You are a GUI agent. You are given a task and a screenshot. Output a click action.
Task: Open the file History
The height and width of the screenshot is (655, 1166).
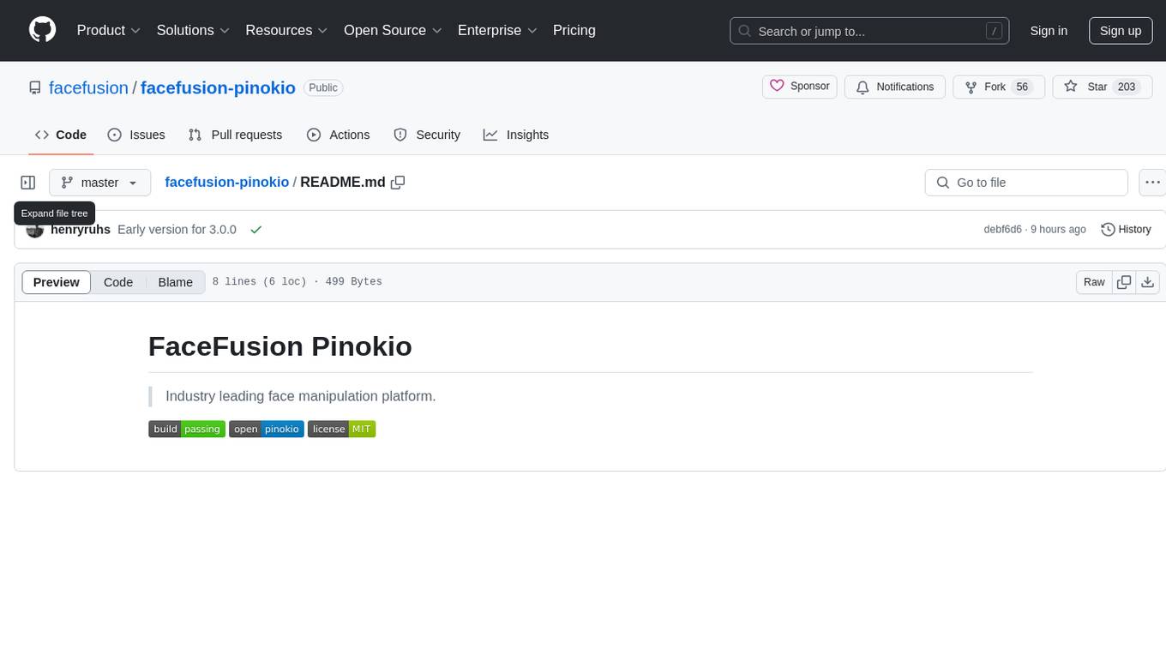(1126, 229)
